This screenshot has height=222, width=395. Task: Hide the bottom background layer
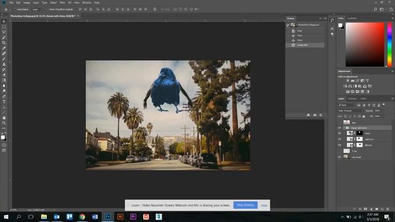click(x=339, y=157)
